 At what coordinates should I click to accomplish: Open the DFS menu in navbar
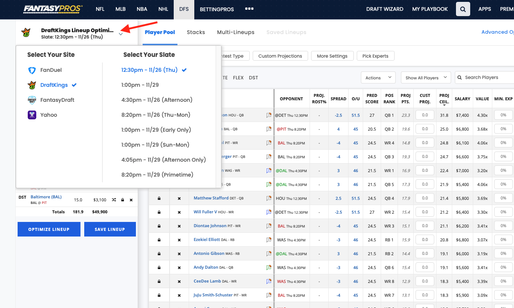pos(184,9)
